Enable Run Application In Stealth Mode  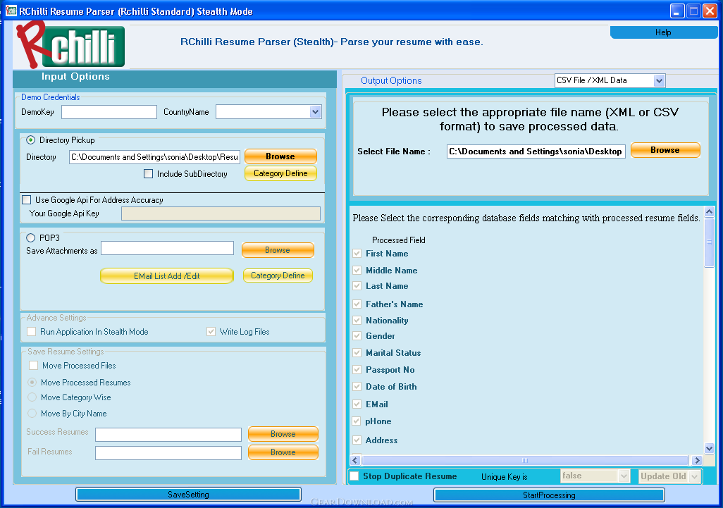pos(31,331)
